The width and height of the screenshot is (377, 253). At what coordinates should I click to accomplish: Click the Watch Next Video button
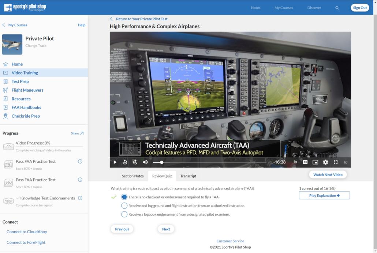pyautogui.click(x=328, y=175)
